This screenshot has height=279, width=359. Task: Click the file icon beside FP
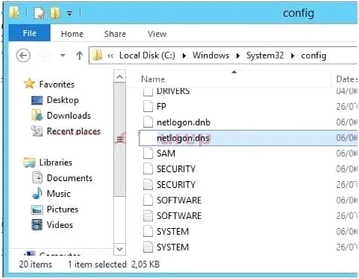[x=148, y=106]
